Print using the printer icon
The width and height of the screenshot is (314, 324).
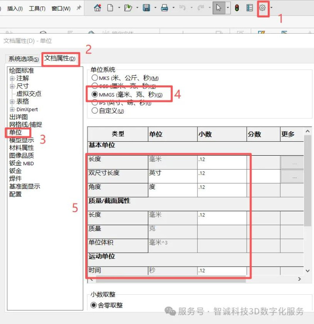(164, 8)
